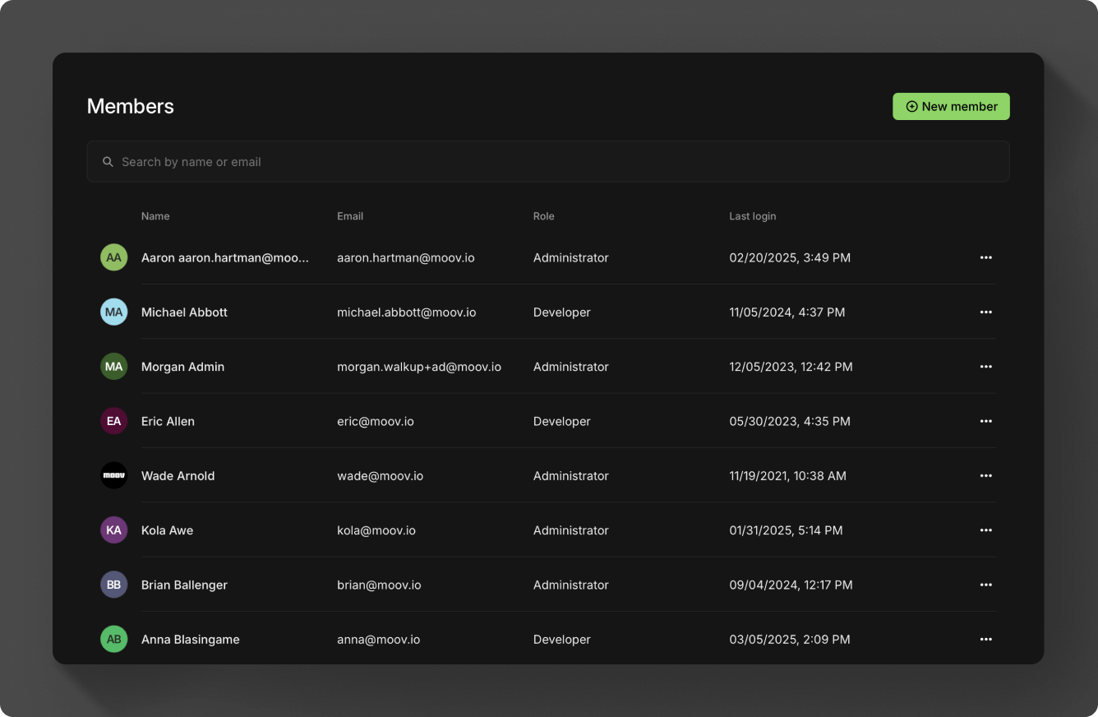Viewport: 1098px width, 717px height.
Task: Click email kola@moov.io
Action: 376,530
